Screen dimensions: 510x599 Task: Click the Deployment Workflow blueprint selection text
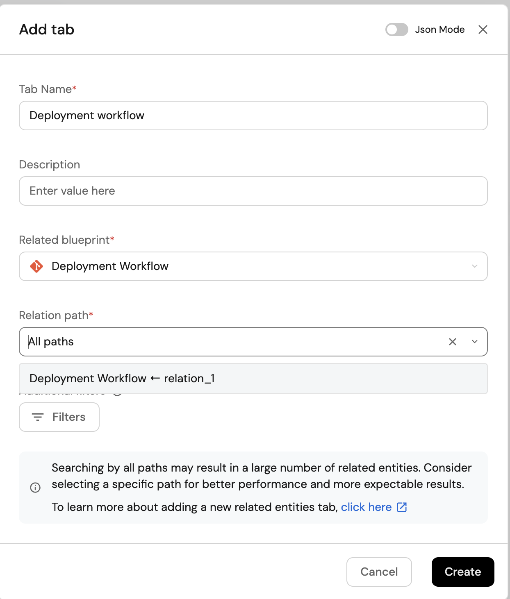click(110, 266)
